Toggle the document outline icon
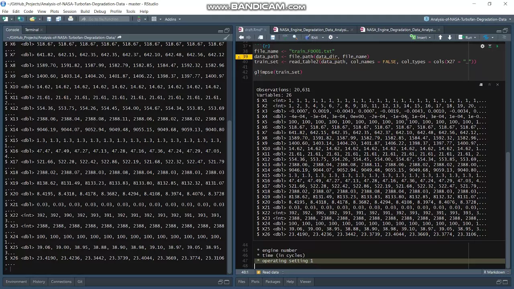This screenshot has width=514, height=289. 505,37
